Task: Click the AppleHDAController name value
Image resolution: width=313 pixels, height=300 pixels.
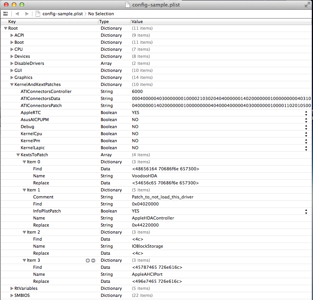Action: point(153,218)
